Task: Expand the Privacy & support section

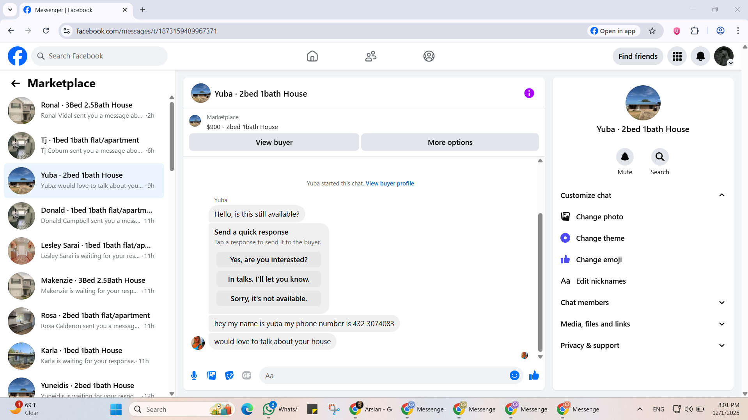Action: (x=643, y=345)
